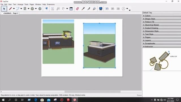Open Rectangle tool dropdown arrow
This screenshot has height=102, width=181.
29,8
